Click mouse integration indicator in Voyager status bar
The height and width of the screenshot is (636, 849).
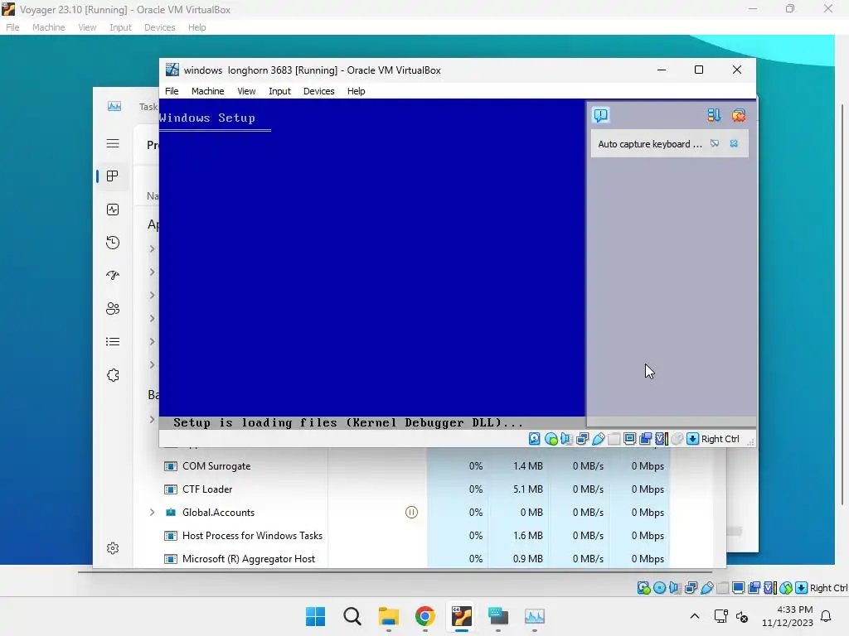[x=786, y=588]
